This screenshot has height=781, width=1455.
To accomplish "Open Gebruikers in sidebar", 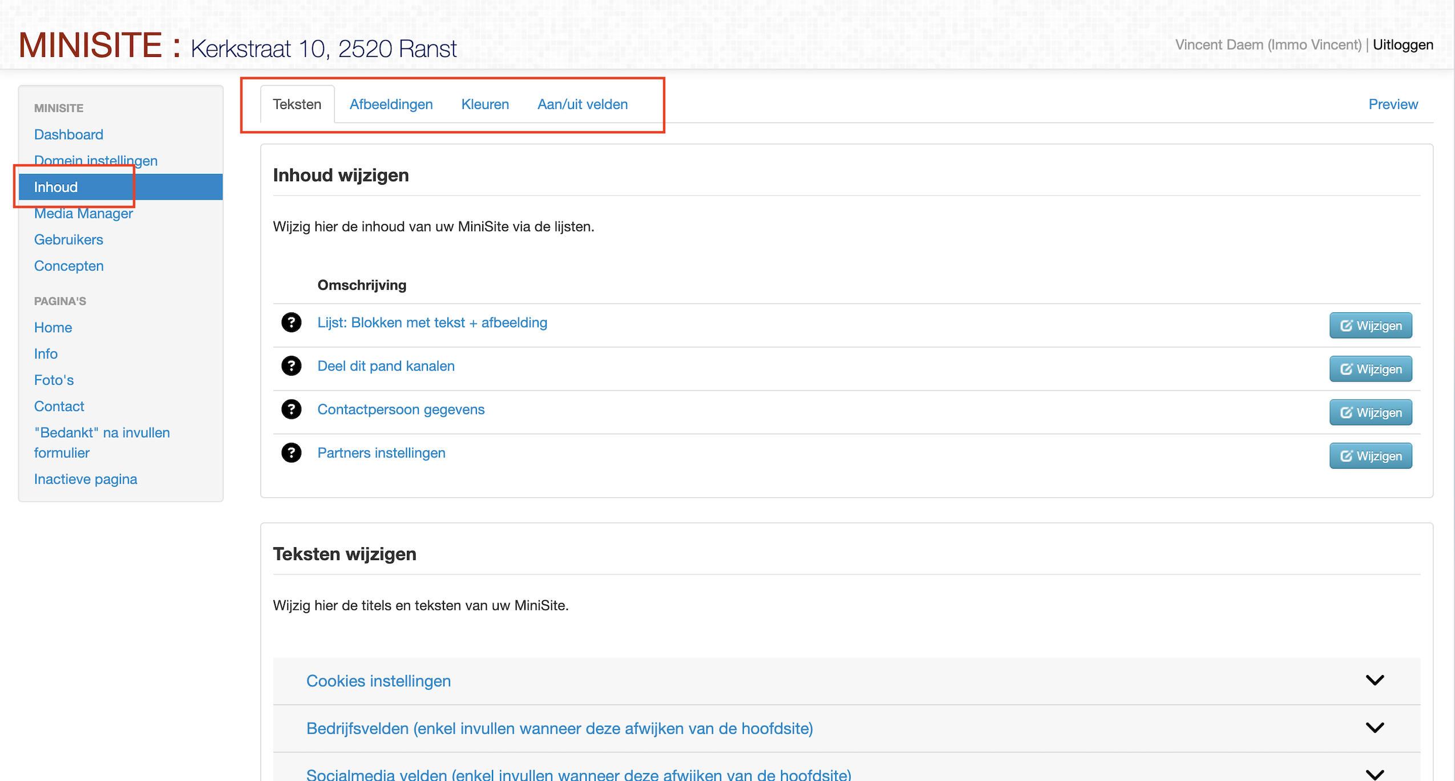I will click(68, 239).
